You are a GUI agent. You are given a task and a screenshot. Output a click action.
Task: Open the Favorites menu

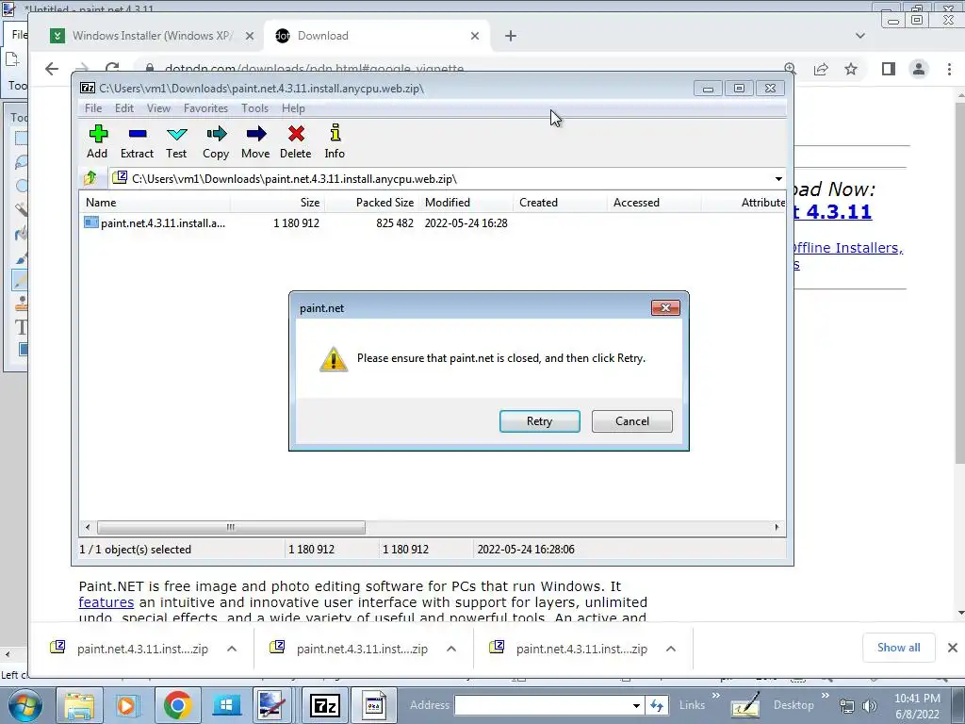205,108
